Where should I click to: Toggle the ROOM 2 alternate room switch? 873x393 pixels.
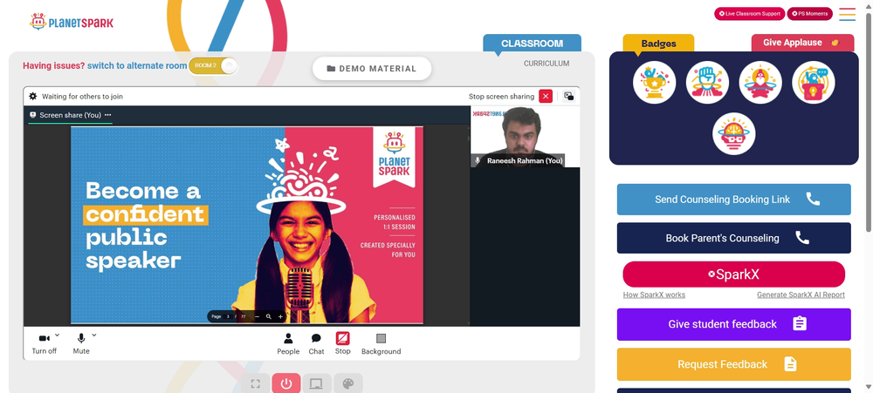tap(213, 65)
